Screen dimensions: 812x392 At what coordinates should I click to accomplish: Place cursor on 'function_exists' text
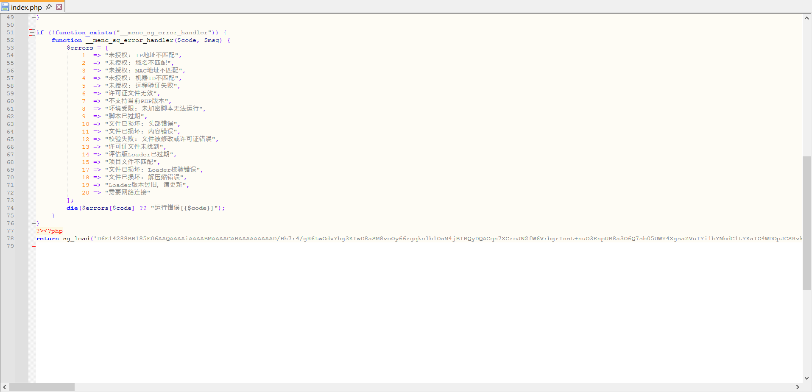(x=84, y=33)
